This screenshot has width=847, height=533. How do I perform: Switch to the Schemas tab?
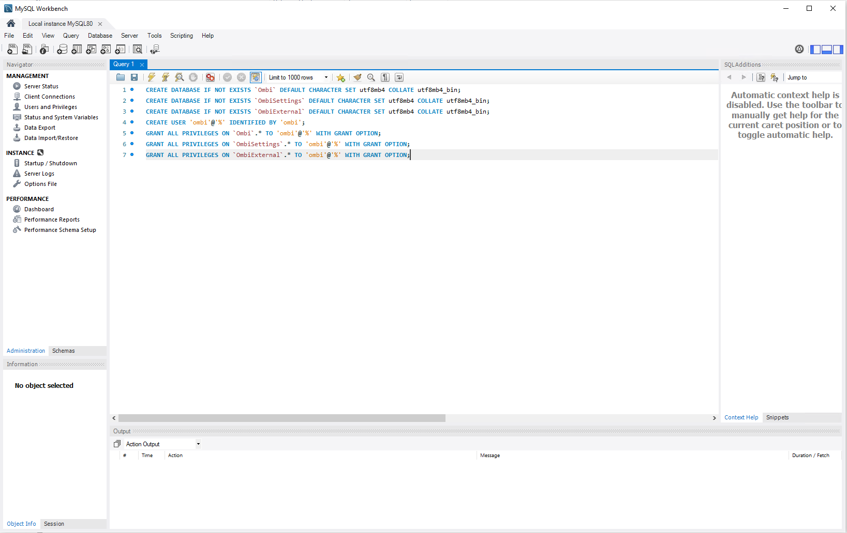tap(64, 351)
